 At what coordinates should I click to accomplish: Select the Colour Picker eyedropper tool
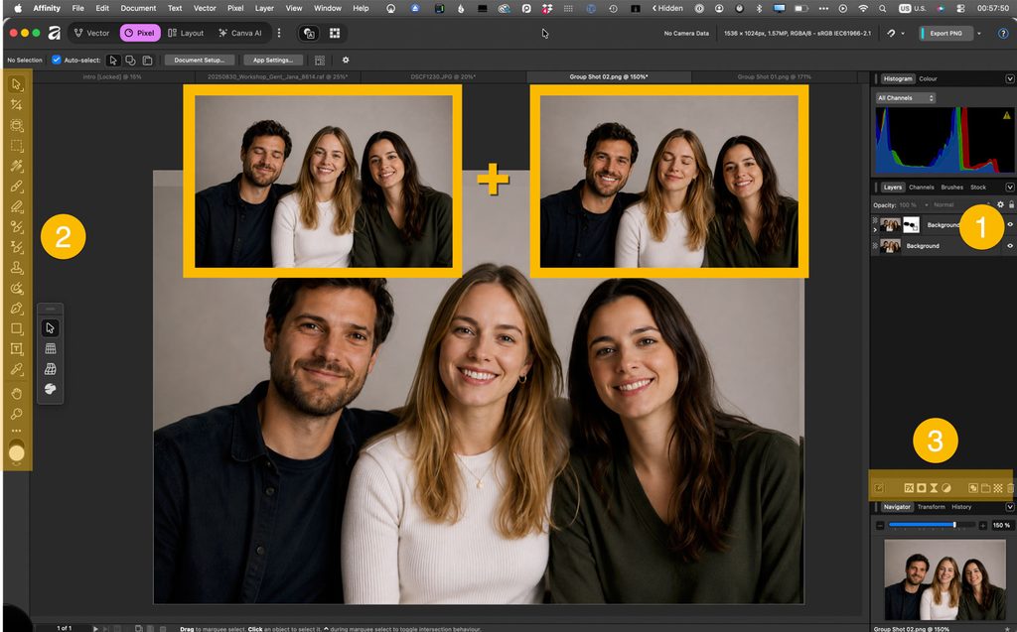click(x=17, y=369)
